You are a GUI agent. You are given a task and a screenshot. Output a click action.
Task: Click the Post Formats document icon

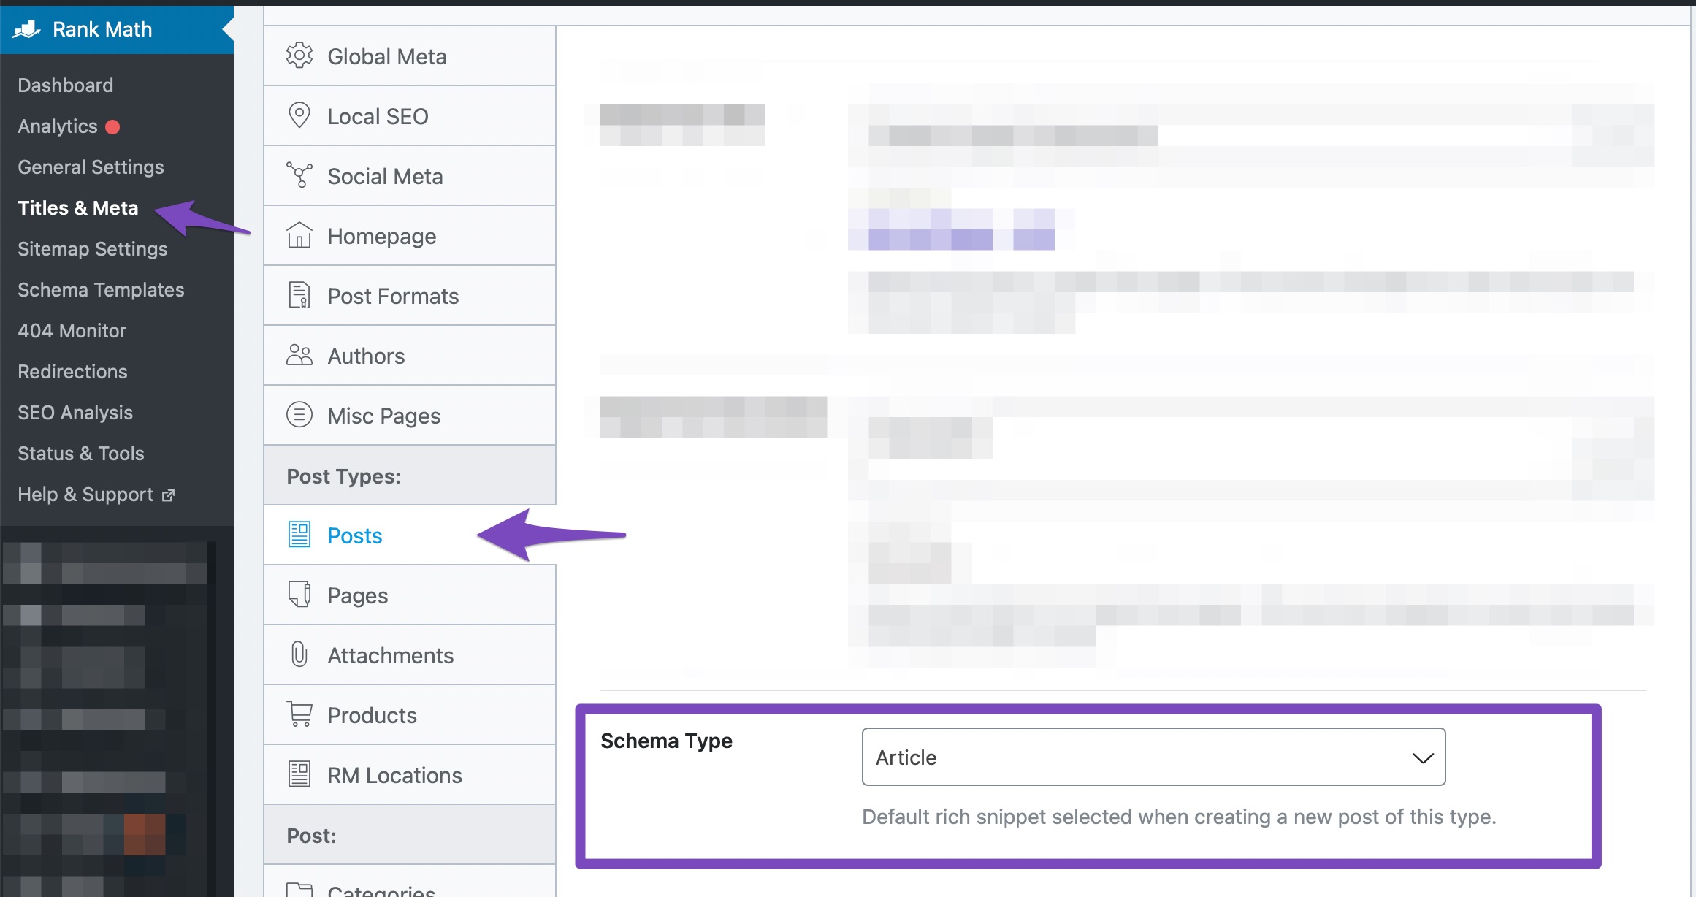(299, 295)
